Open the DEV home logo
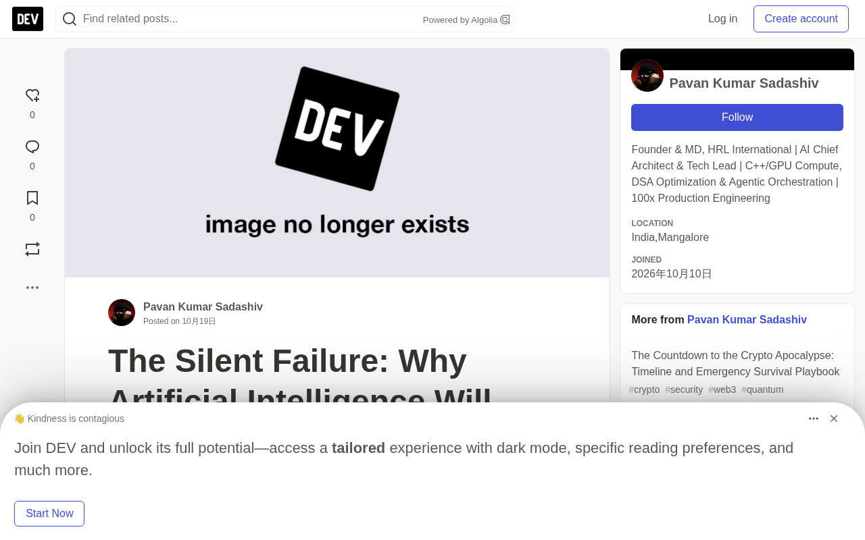Screen dimensions: 865x540 pyautogui.click(x=28, y=19)
